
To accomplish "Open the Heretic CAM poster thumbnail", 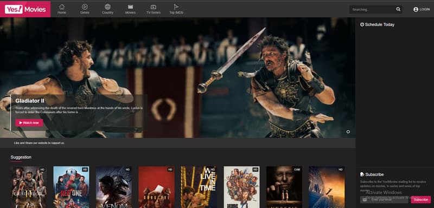I will 284,187.
